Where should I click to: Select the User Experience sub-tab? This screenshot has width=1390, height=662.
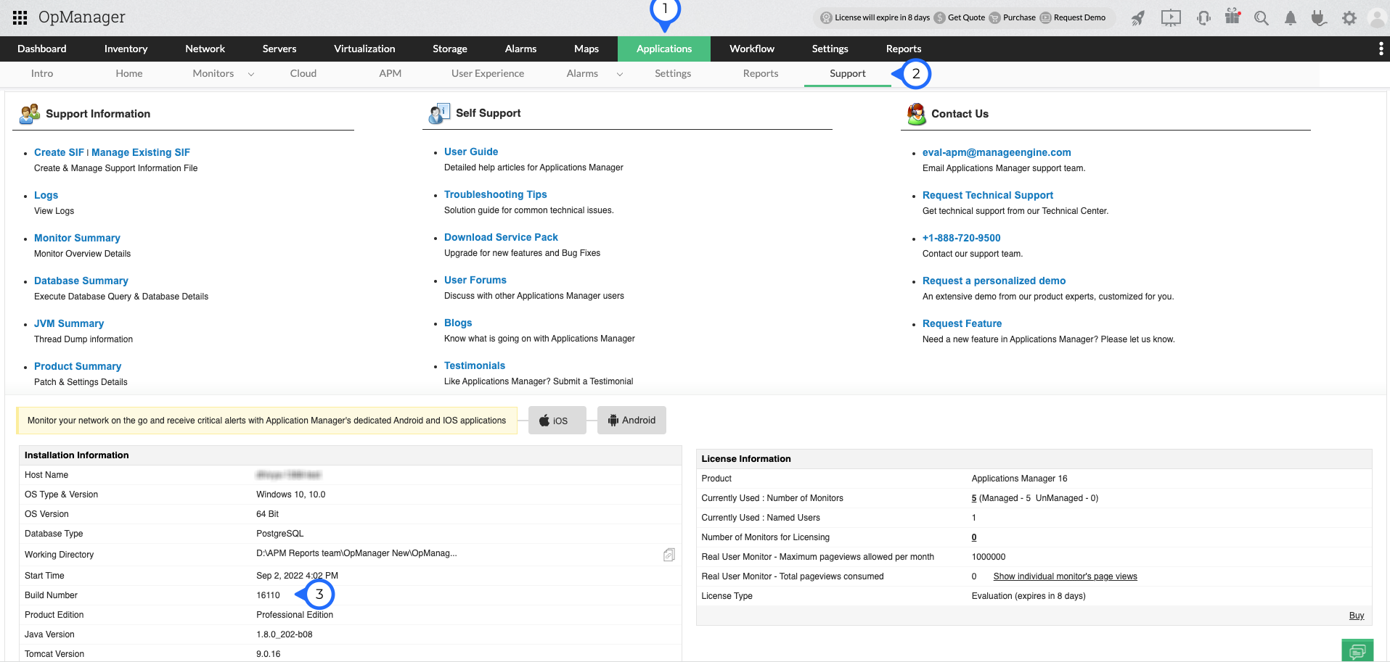(487, 73)
